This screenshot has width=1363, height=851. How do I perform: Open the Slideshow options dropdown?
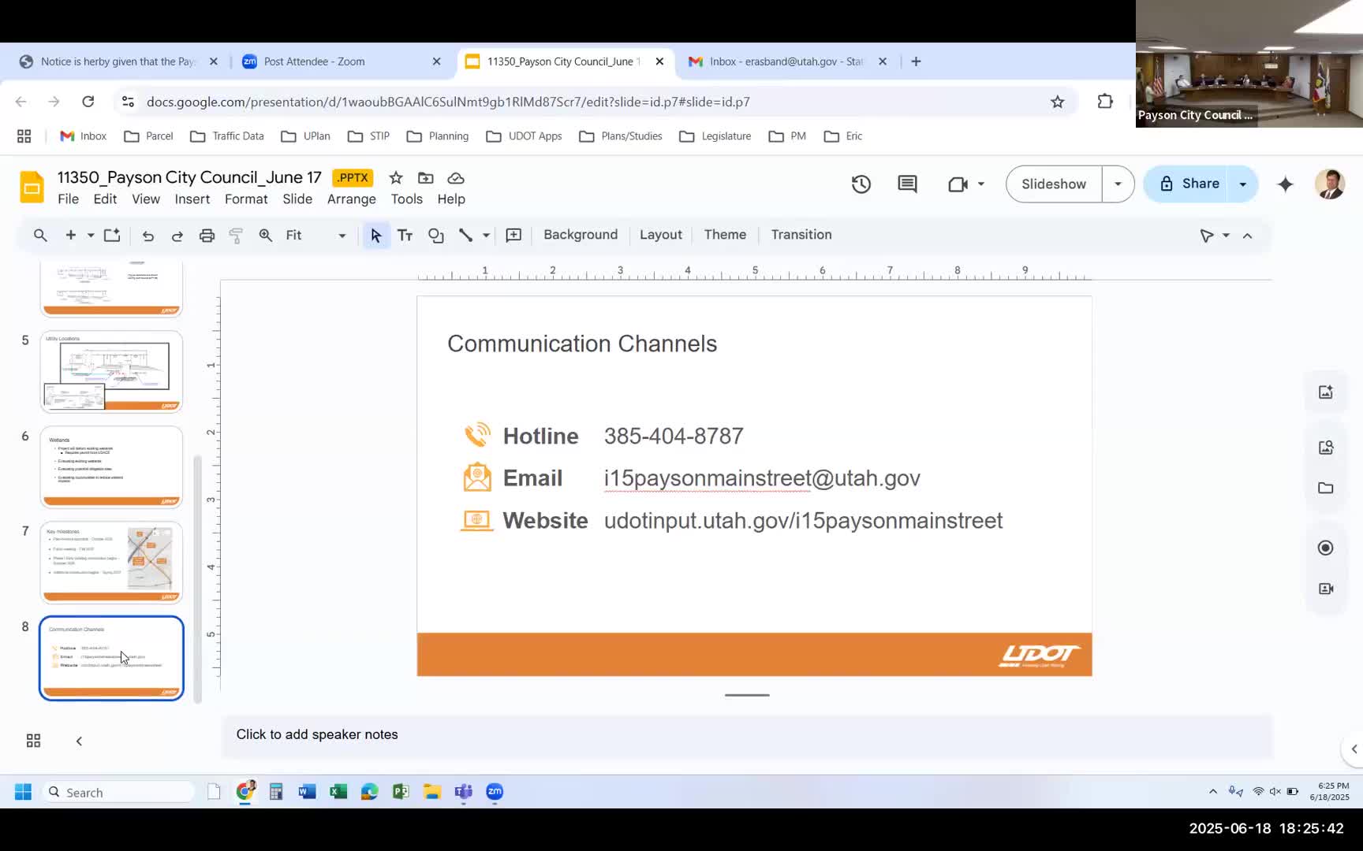(x=1118, y=184)
